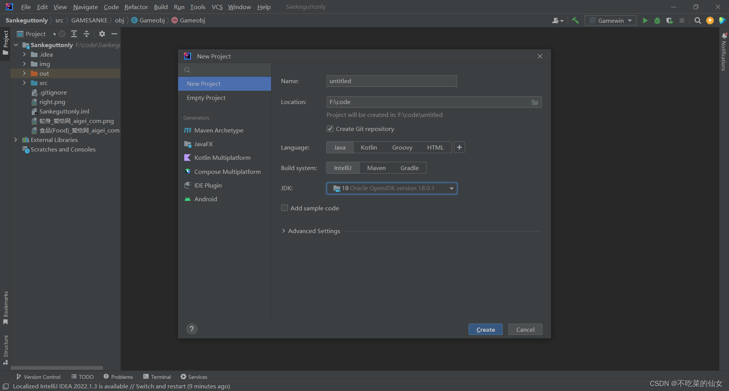Hide the Project panel with minus icon

[x=114, y=34]
